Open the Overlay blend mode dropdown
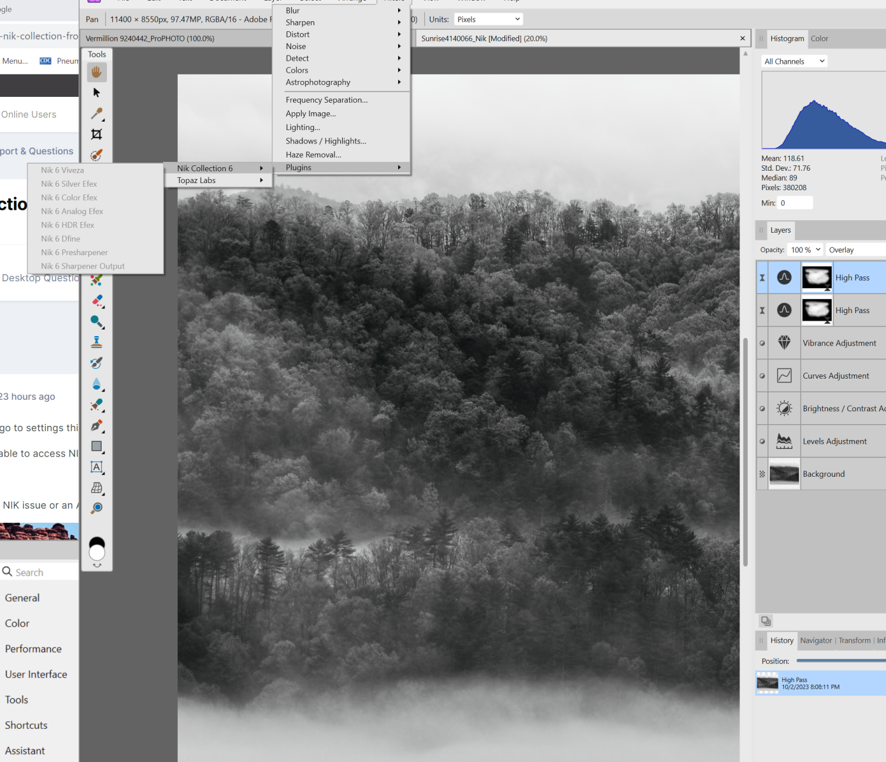886x762 pixels. point(855,249)
